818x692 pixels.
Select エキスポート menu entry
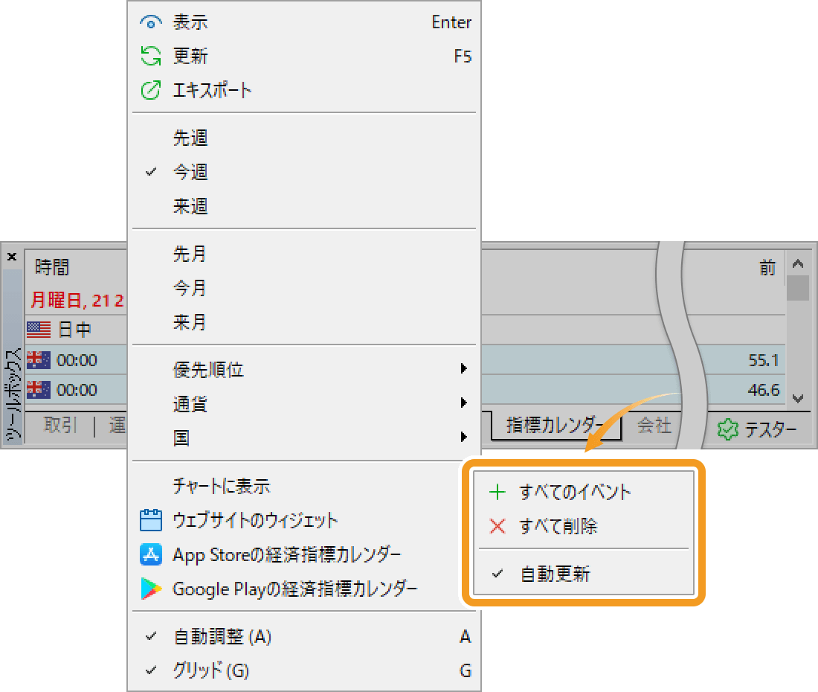[x=304, y=90]
